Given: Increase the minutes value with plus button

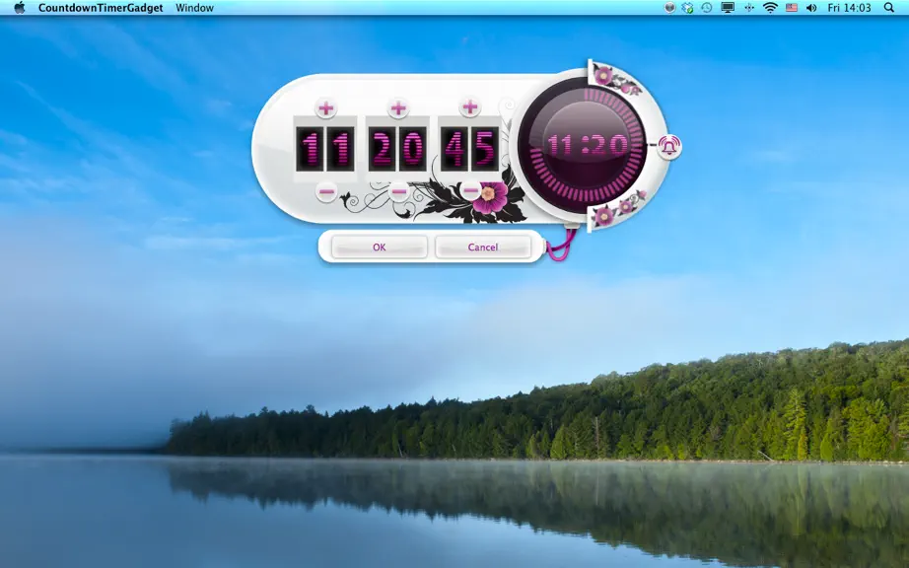Looking at the screenshot, I should coord(397,107).
